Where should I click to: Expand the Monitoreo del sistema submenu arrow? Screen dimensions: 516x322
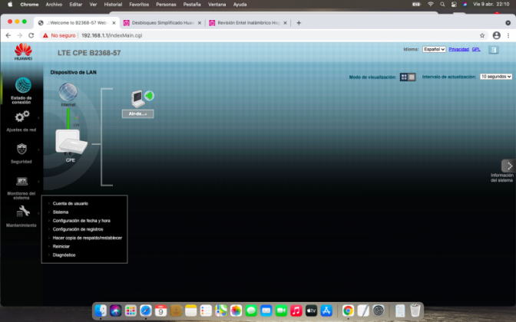[x=38, y=182]
